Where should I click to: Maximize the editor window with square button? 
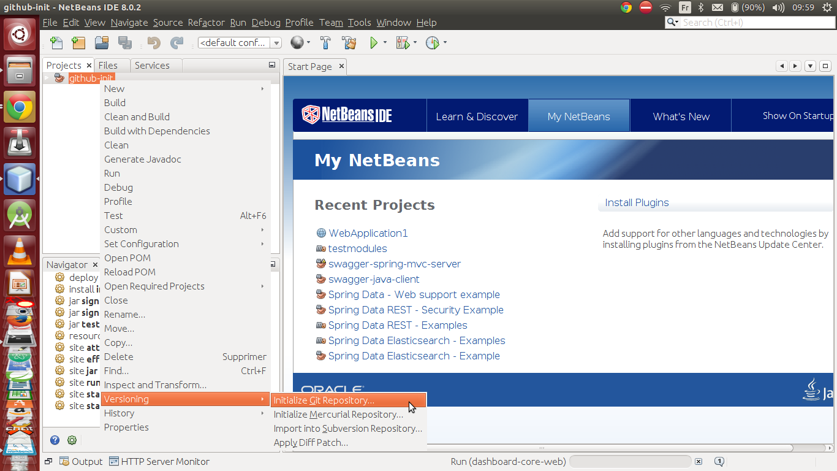pyautogui.click(x=825, y=66)
